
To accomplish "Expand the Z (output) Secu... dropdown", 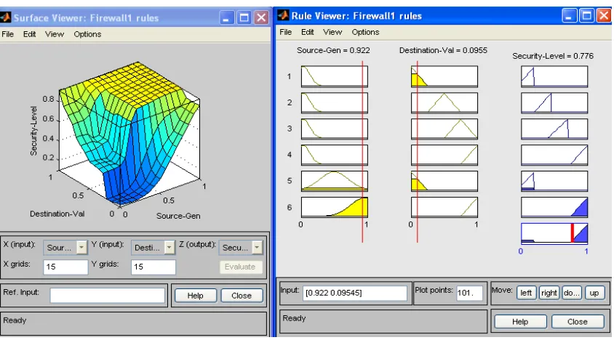I will tap(257, 247).
